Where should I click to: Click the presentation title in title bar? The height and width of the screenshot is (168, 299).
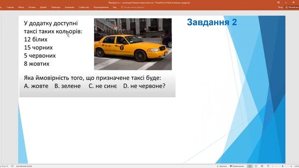click(149, 3)
